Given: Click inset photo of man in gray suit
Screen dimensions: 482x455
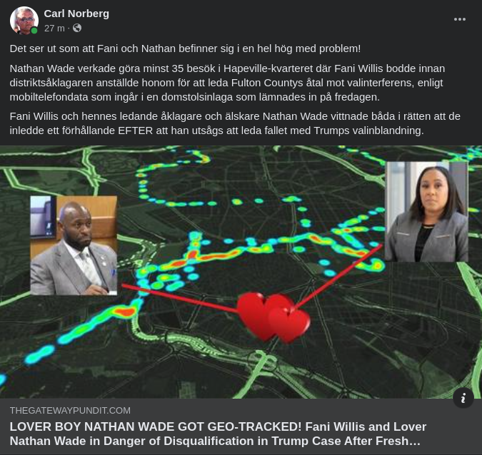Looking at the screenshot, I should (74, 245).
